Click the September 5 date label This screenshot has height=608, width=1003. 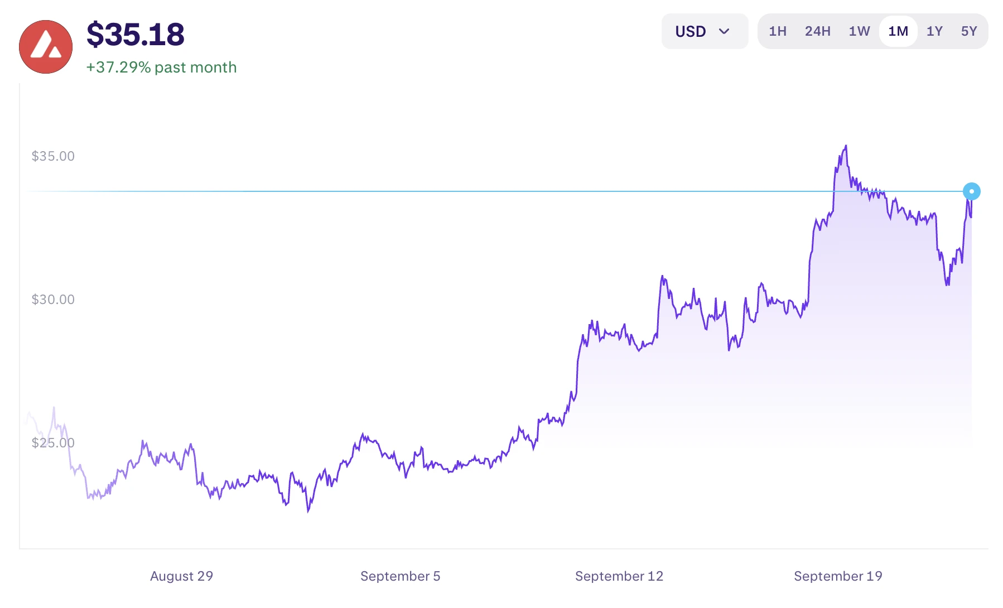coord(400,576)
